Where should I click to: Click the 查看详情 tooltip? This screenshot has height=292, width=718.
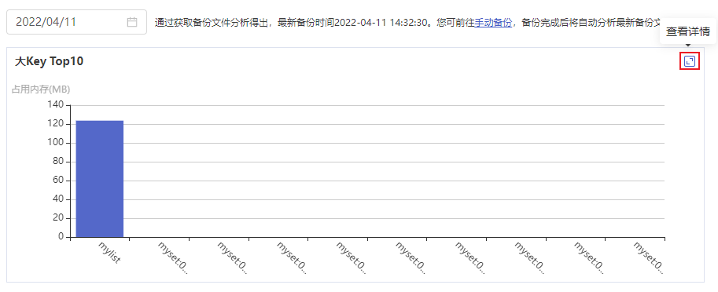pyautogui.click(x=688, y=31)
